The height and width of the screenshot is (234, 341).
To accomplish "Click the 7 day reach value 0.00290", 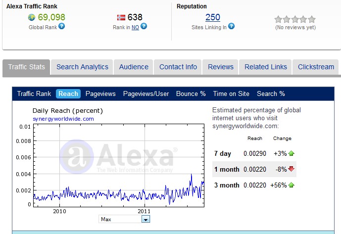I will click(x=255, y=153).
